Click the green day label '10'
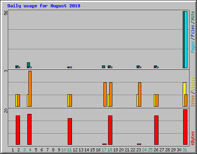 (63, 150)
